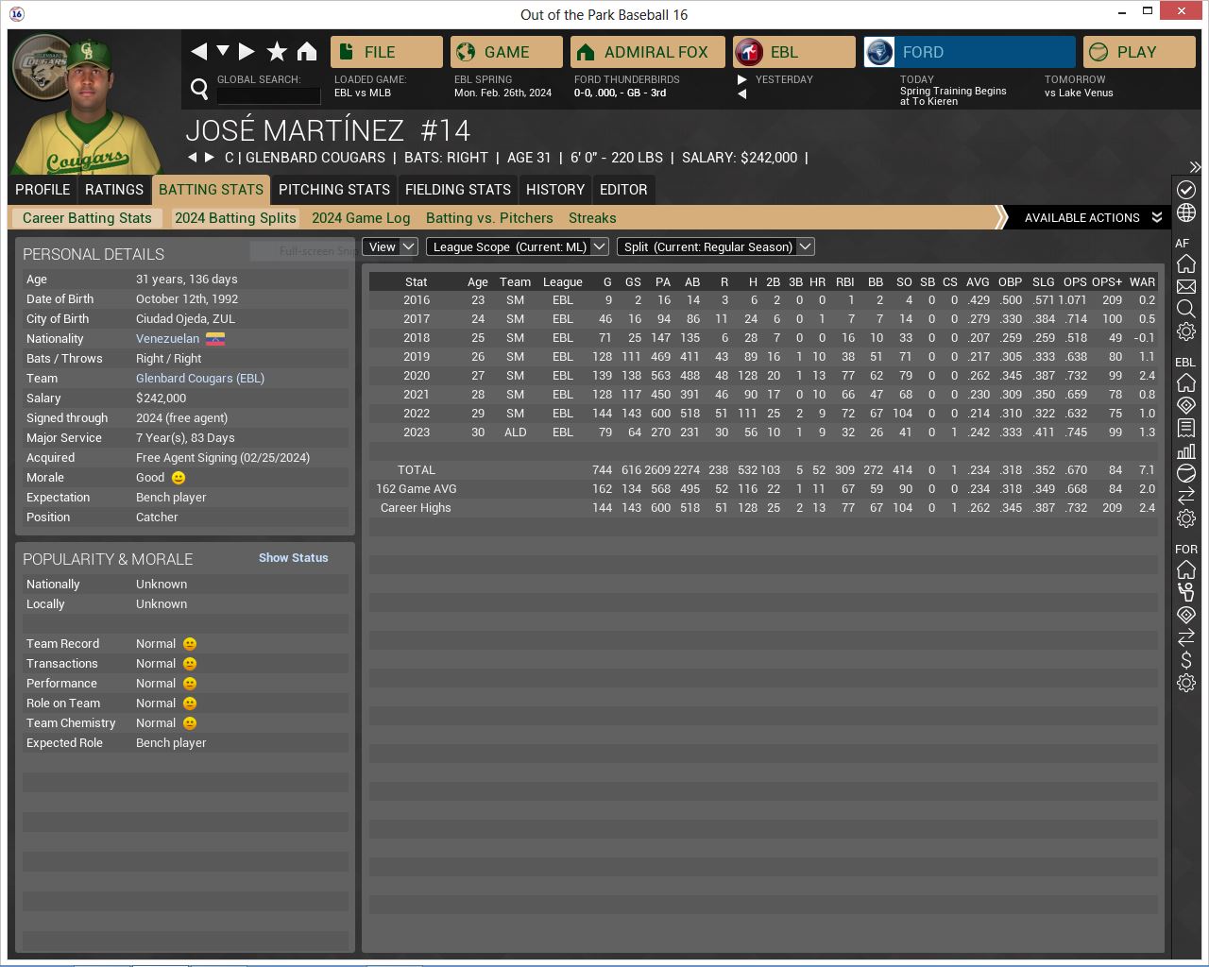Open the EBL home icon
Viewport: 1209px width, 967px height.
coord(1186,382)
